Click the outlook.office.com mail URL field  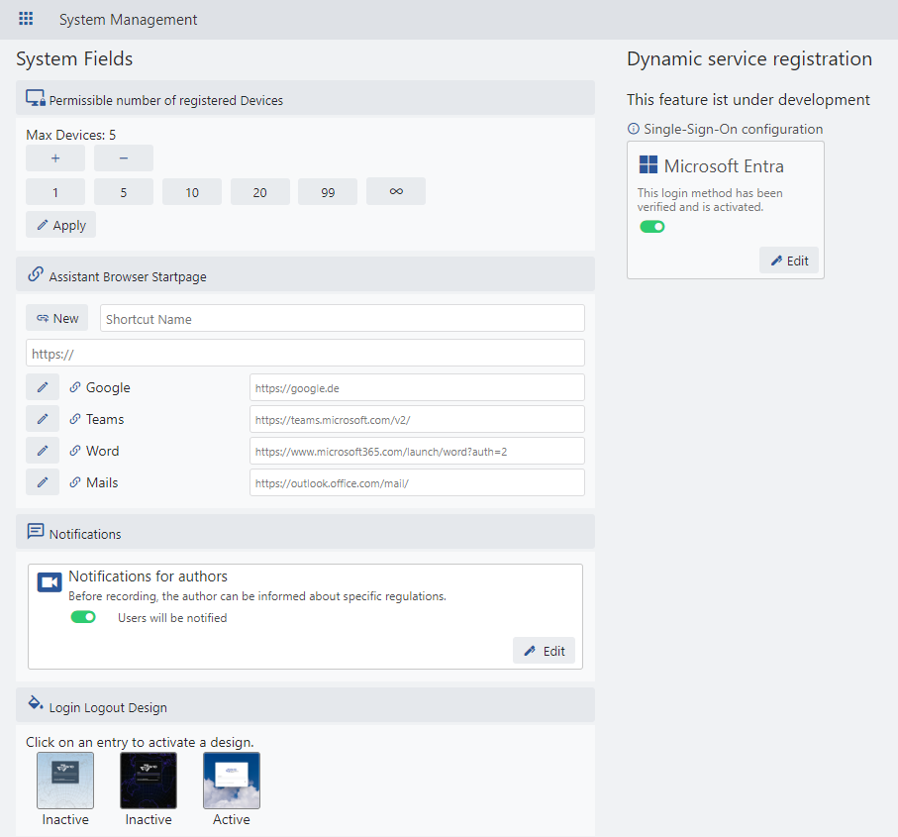(417, 482)
